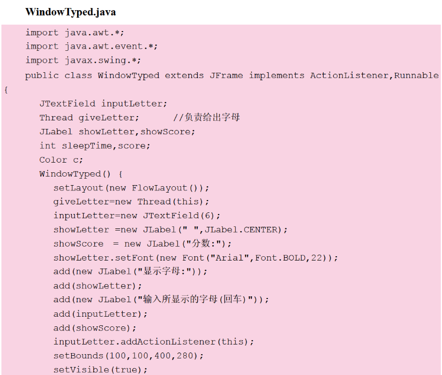This screenshot has height=375, width=442.
Task: Click the Color c; declaration line
Action: [x=61, y=159]
